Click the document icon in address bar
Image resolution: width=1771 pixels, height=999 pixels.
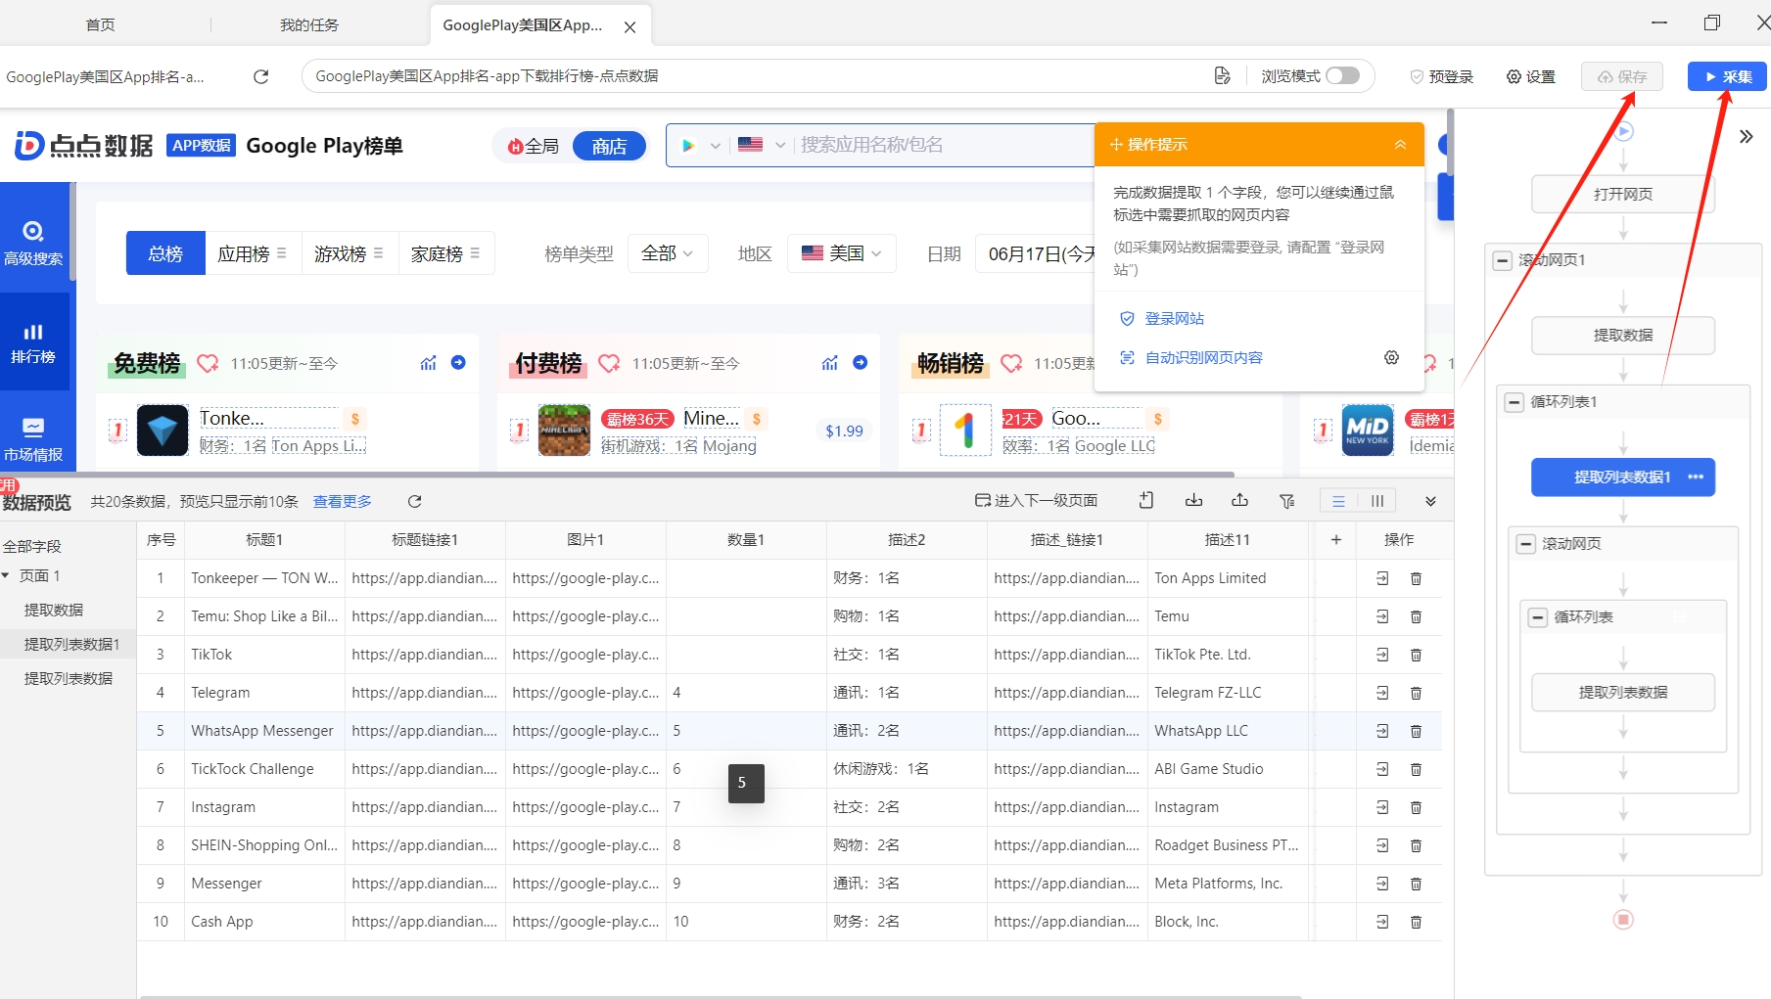coord(1222,76)
